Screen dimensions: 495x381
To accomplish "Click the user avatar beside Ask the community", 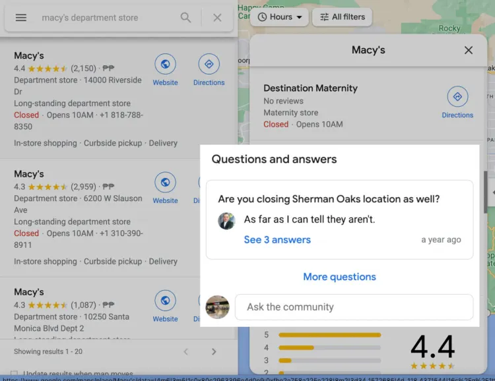I will (218, 307).
